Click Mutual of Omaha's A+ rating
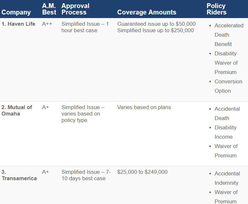This screenshot has height=204, width=248. [x=45, y=107]
